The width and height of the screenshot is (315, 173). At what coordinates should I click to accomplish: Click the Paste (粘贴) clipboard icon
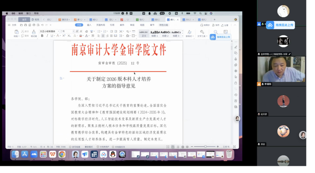point(17,32)
